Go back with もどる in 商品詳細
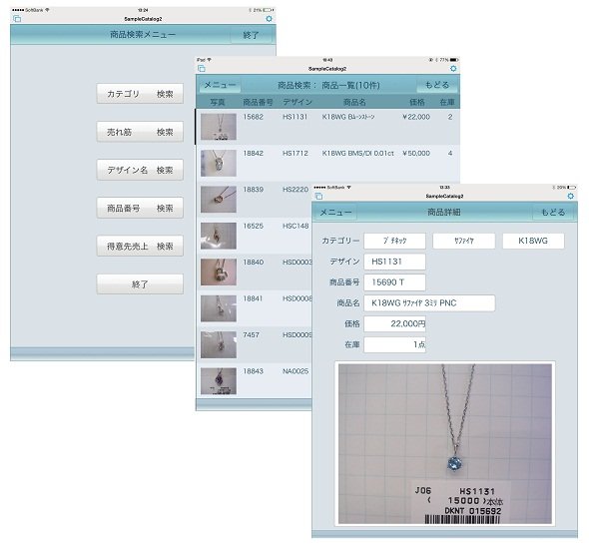 pos(553,213)
